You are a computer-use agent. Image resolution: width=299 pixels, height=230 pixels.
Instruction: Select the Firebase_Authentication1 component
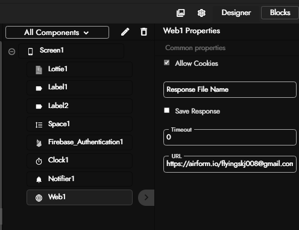coord(80,142)
